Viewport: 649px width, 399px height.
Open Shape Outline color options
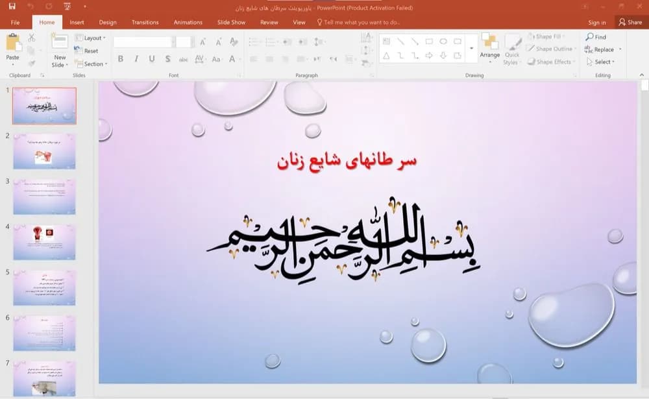point(551,49)
